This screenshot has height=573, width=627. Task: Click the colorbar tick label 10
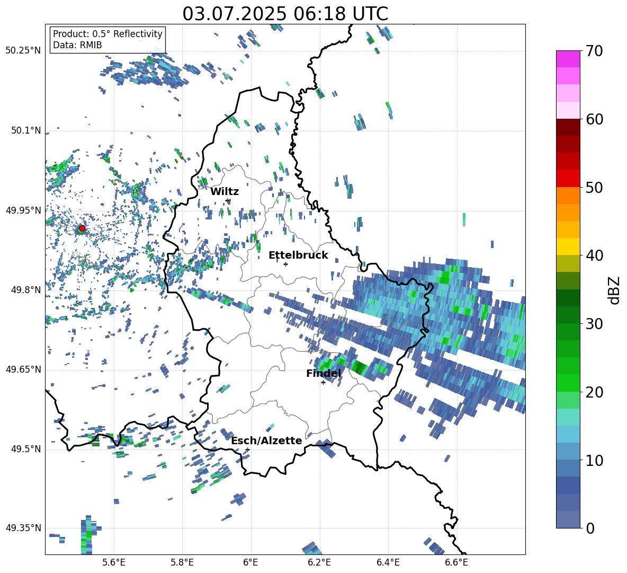coord(595,460)
